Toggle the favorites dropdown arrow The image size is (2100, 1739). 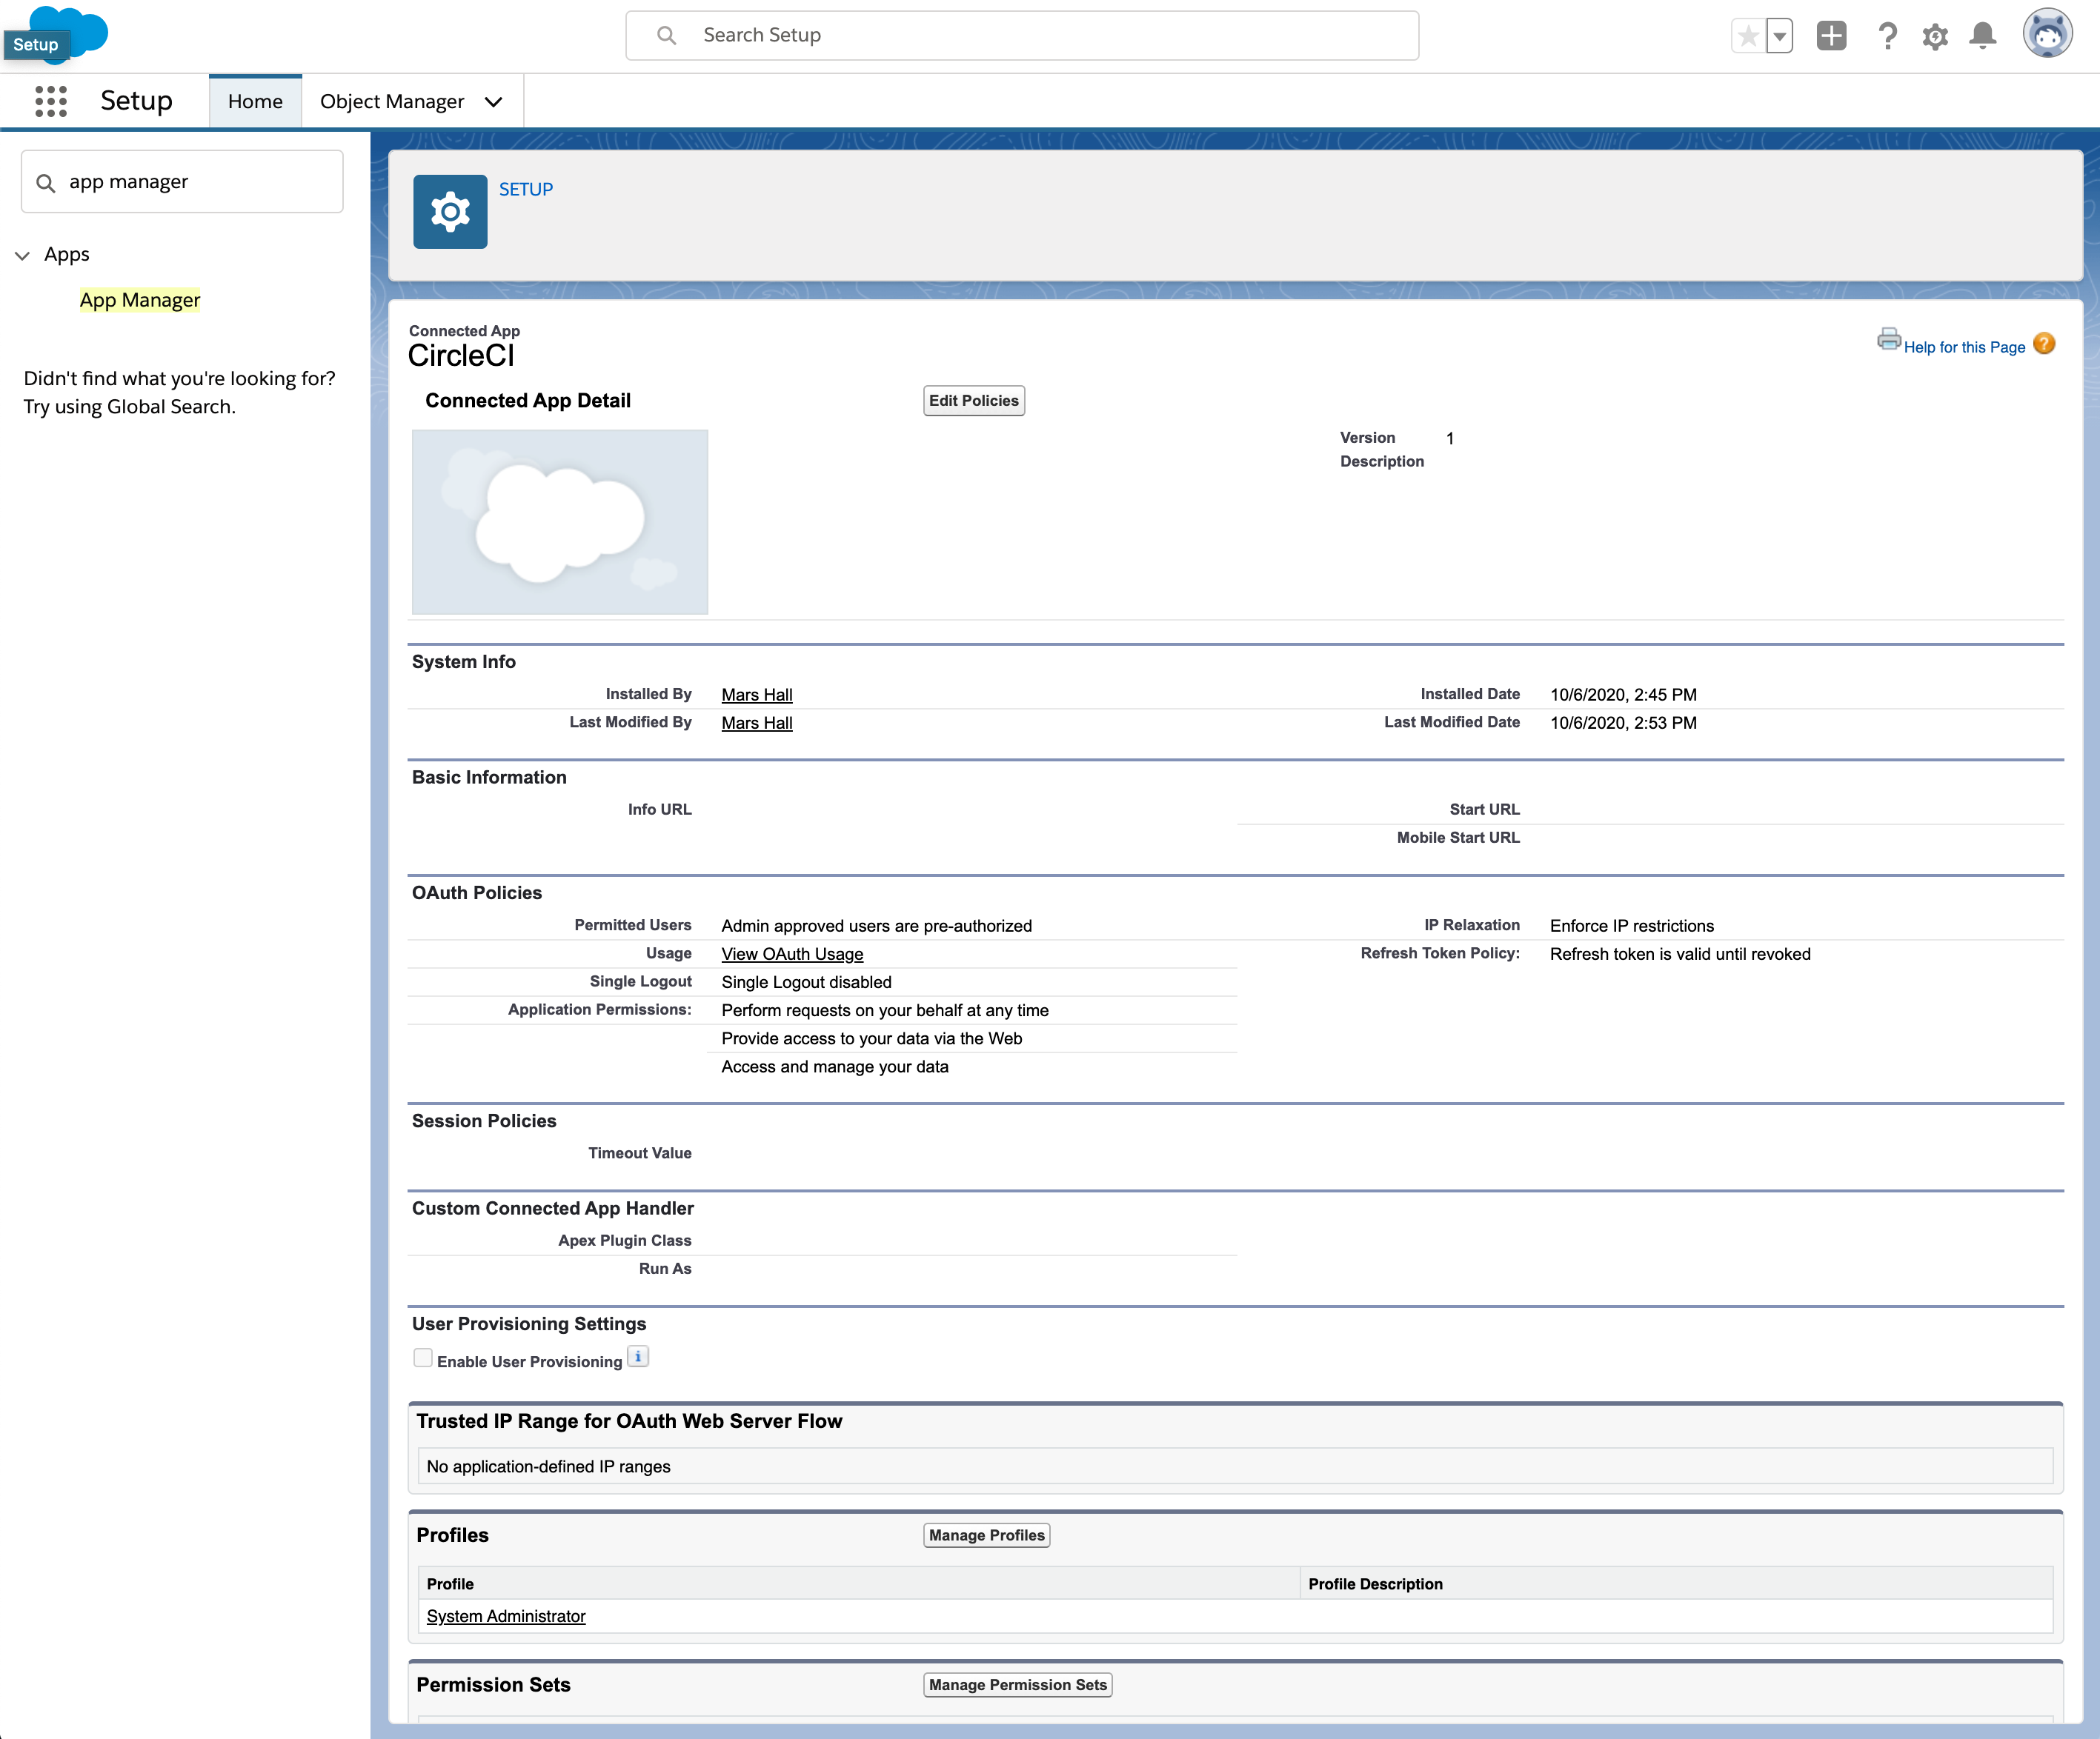1778,35
